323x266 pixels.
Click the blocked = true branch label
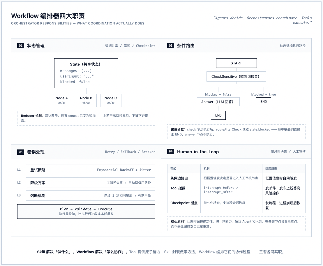coord(264,94)
